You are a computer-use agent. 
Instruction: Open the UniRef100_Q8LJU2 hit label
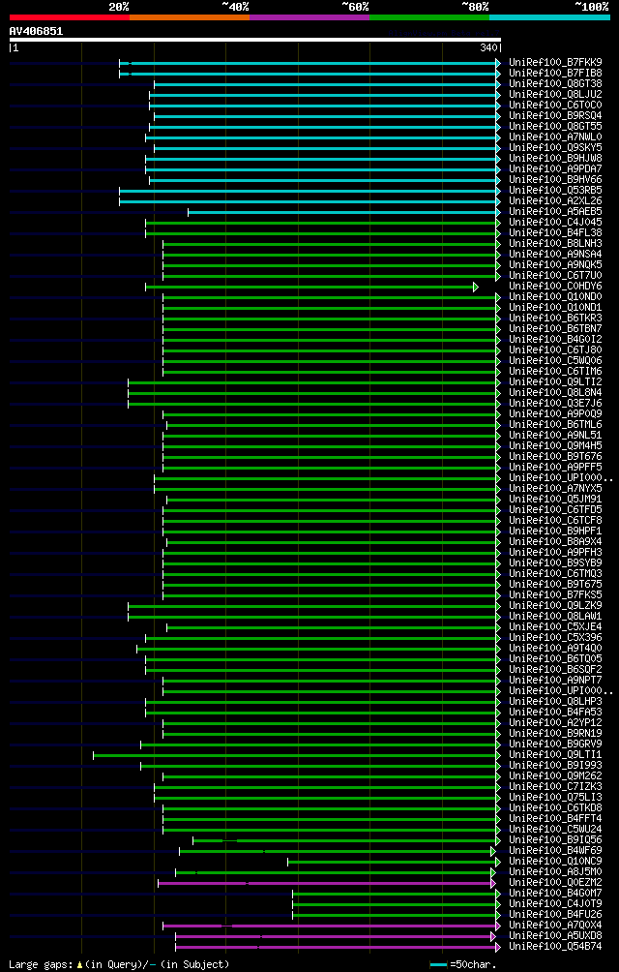click(x=555, y=94)
